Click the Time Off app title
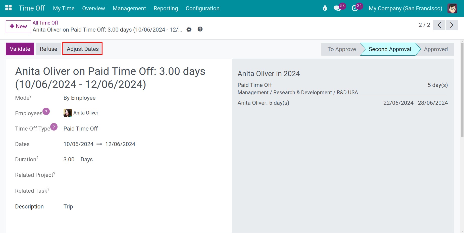Image resolution: width=464 pixels, height=233 pixels. pyautogui.click(x=32, y=8)
